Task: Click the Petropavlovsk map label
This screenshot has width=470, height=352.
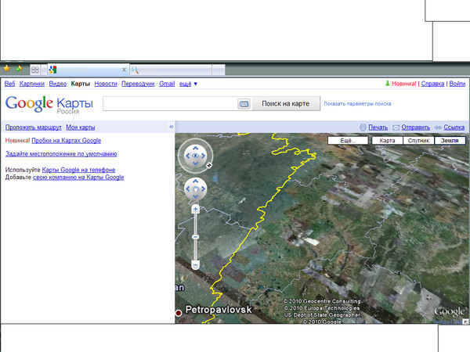Action: point(219,310)
